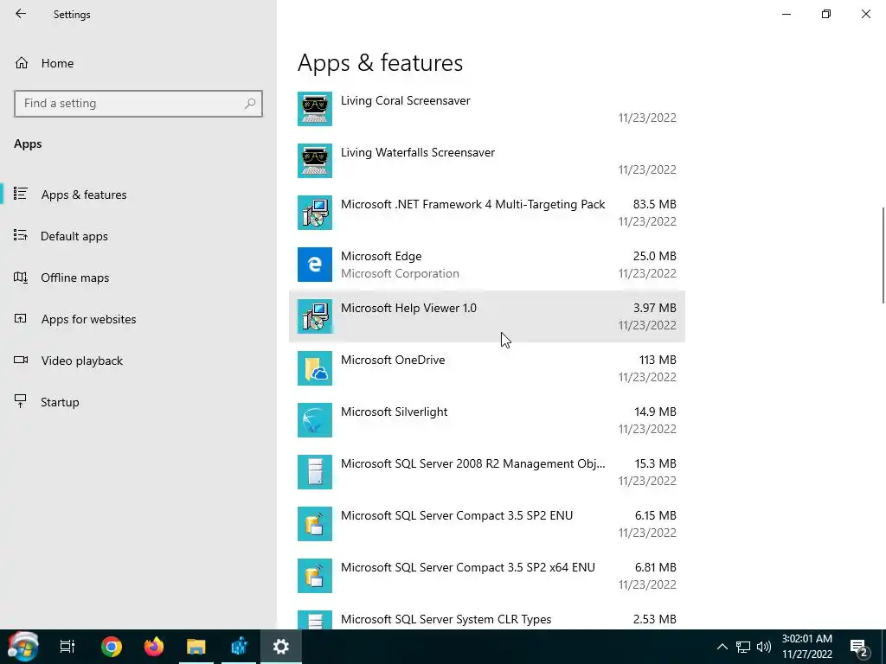Select the Microsoft OneDrive entry name
886x664 pixels.
(x=393, y=361)
